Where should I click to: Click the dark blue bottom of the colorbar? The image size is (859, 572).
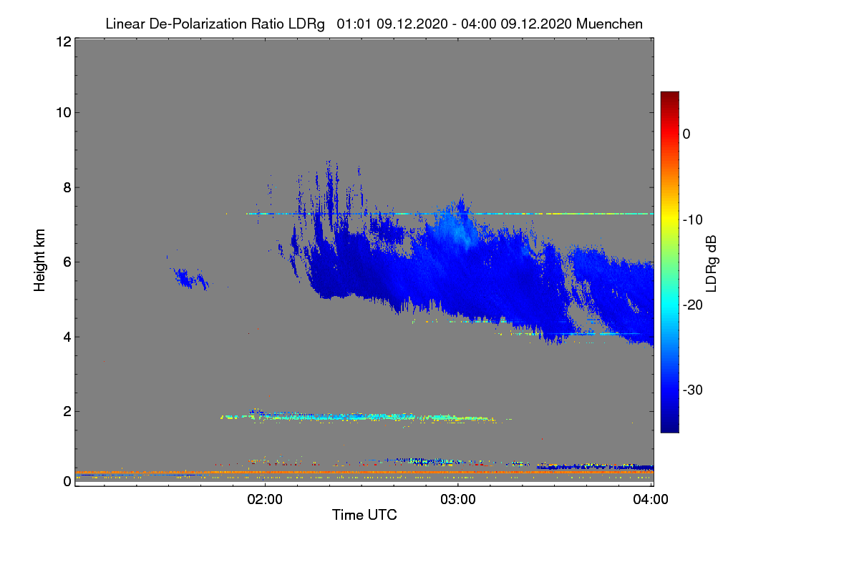pyautogui.click(x=669, y=426)
